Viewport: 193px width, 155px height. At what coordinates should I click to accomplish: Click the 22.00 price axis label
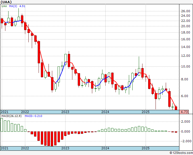pyautogui.click(x=186, y=21)
